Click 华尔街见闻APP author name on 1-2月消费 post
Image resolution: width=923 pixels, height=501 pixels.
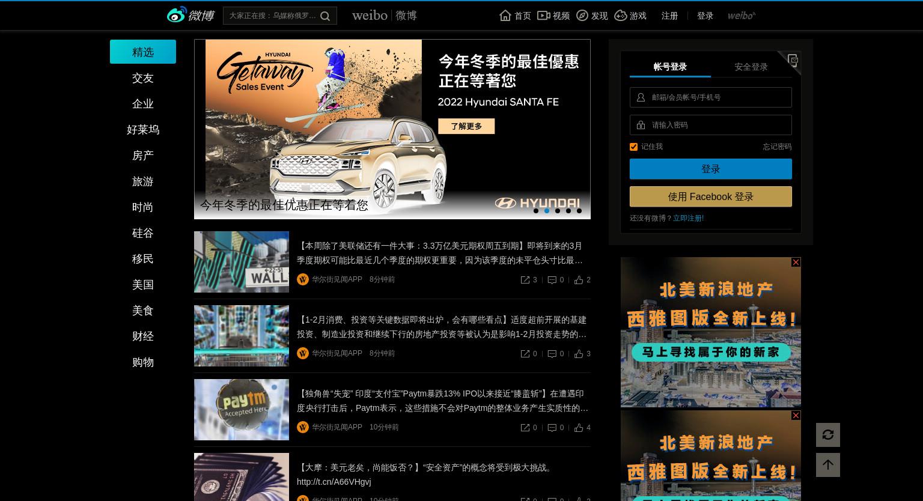coord(337,353)
